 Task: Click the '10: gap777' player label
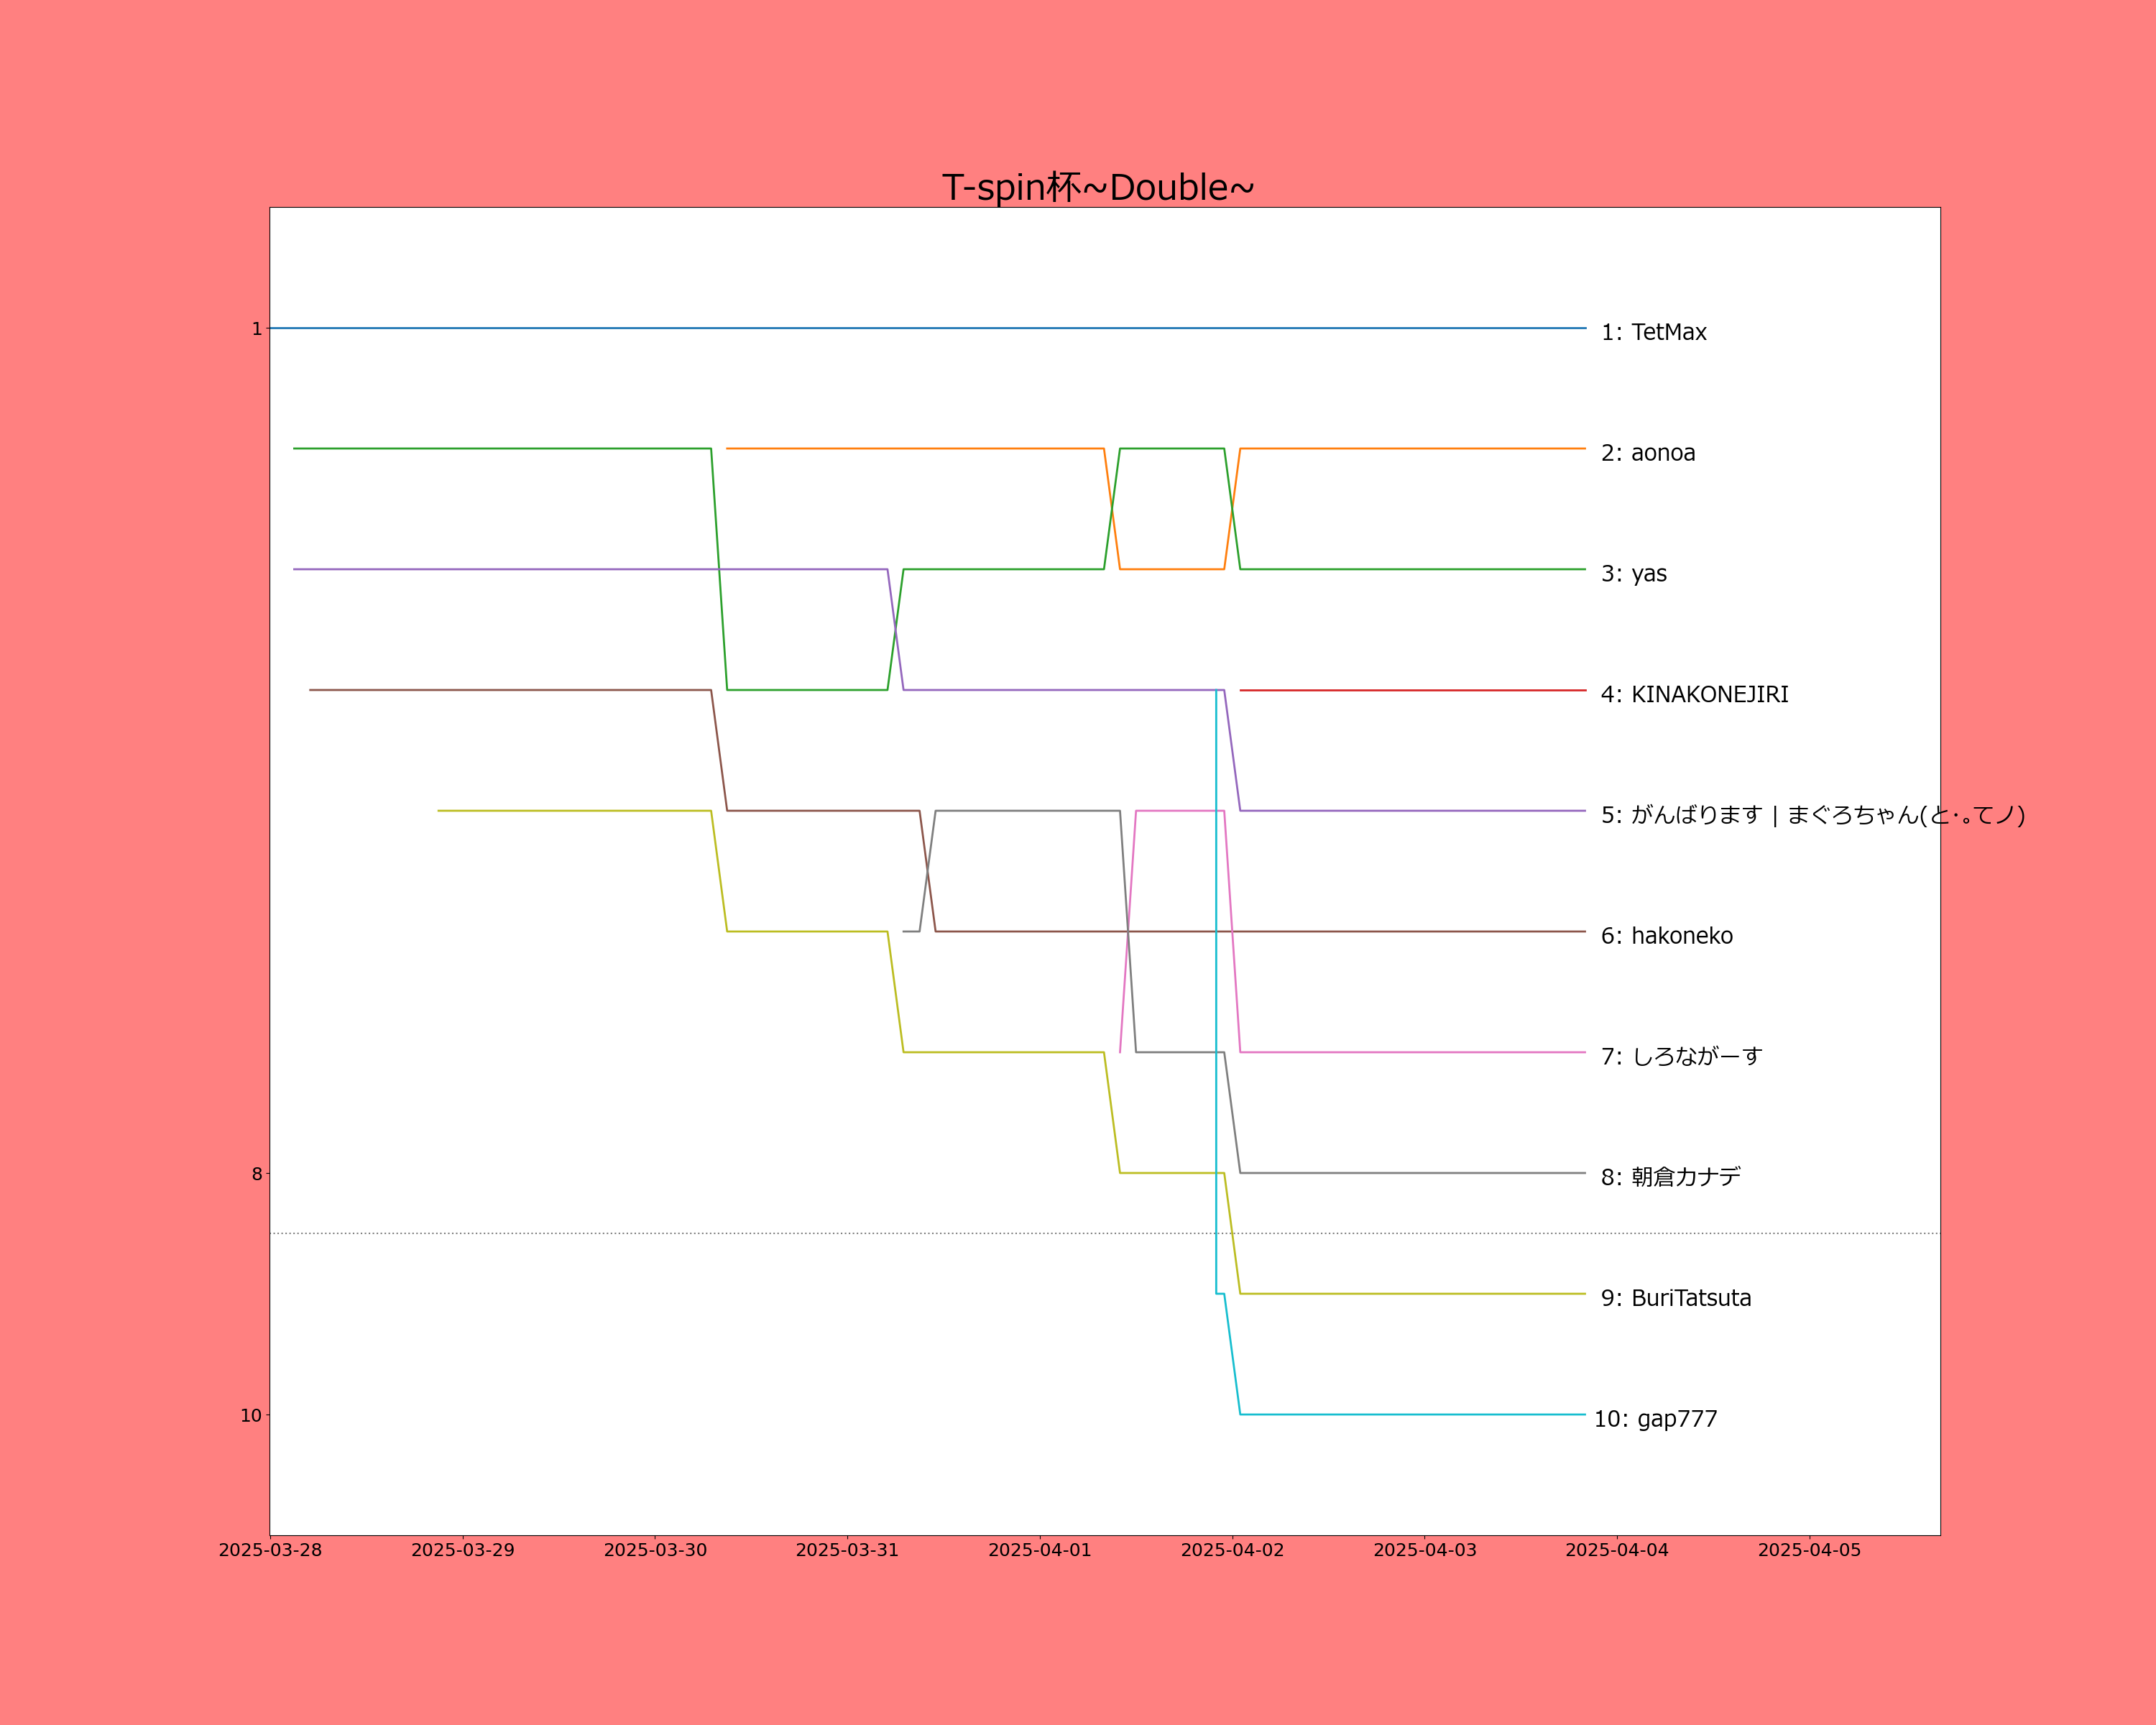(1655, 1419)
